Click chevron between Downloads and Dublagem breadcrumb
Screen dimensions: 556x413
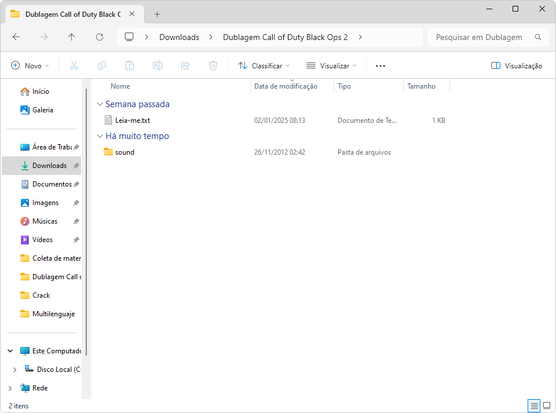click(x=211, y=37)
